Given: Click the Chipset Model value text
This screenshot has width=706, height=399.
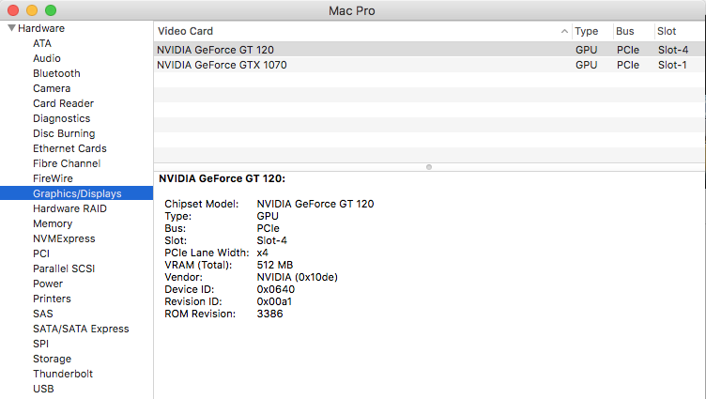Looking at the screenshot, I should [315, 204].
